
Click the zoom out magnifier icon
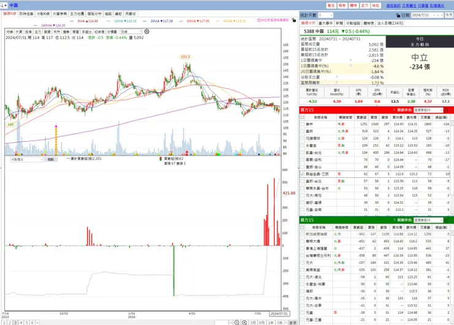237,323
